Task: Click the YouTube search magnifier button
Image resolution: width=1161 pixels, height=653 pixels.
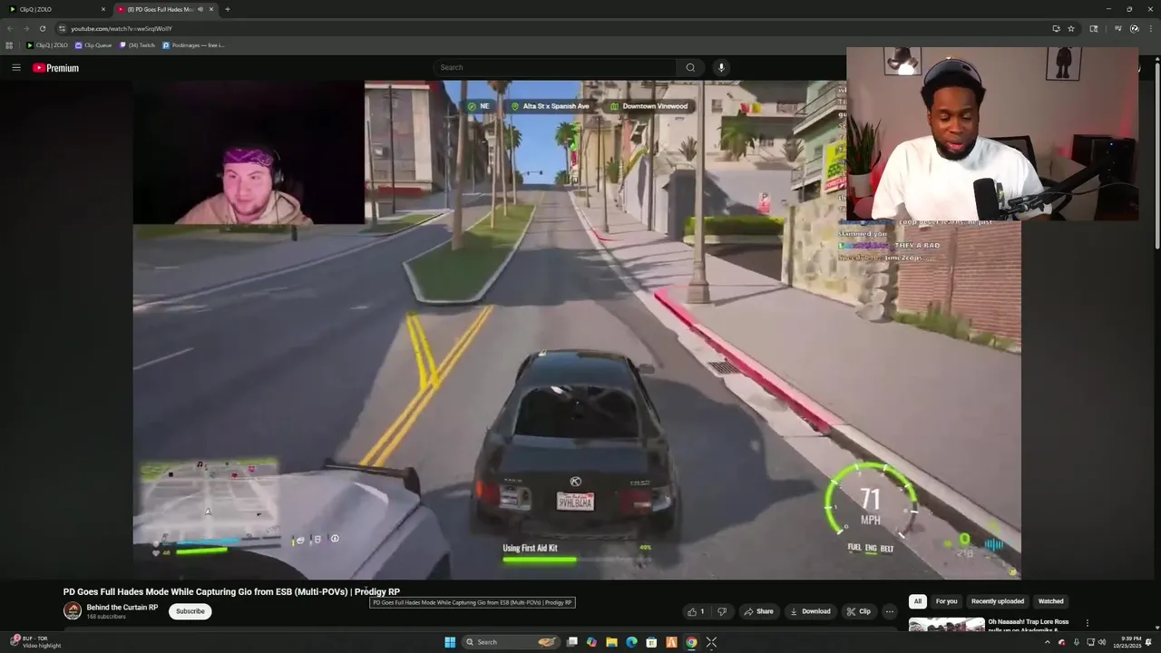Action: point(690,67)
